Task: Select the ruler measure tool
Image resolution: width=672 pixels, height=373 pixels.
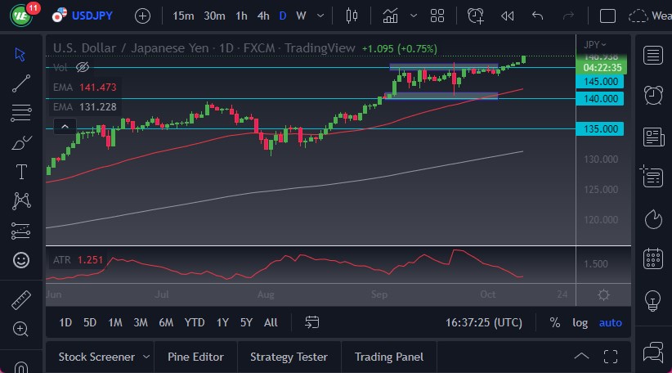Action: click(20, 299)
